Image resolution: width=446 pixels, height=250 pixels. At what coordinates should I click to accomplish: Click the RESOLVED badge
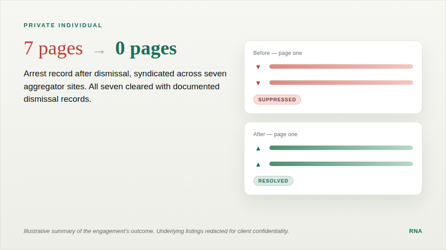pyautogui.click(x=273, y=181)
